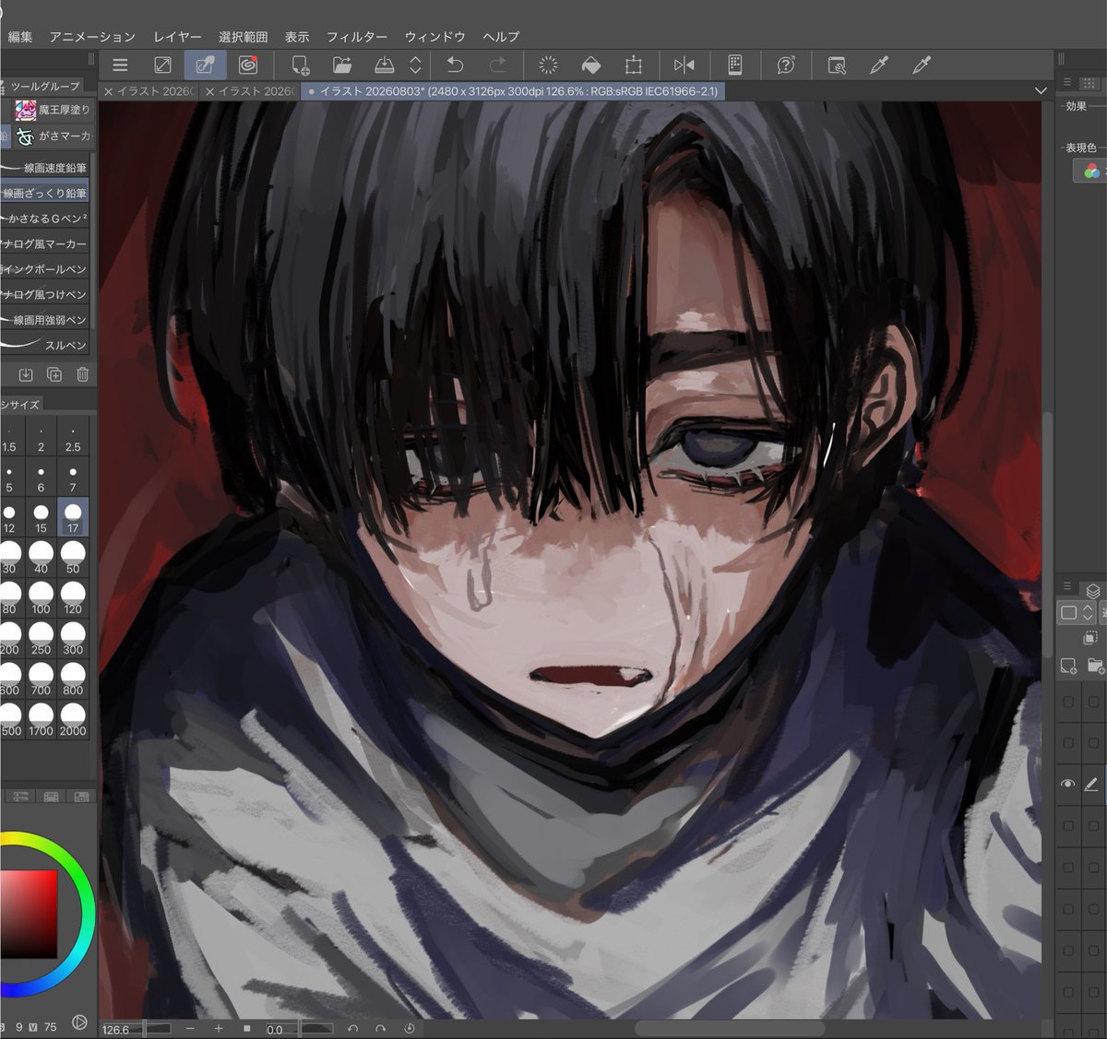
Task: Click the clear (dotted circle) icon
Action: click(x=548, y=65)
